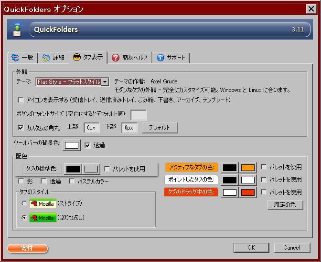The width and height of the screenshot is (321, 262).
Task: Click the Flat Style theme combo box text
Action: pos(69,82)
